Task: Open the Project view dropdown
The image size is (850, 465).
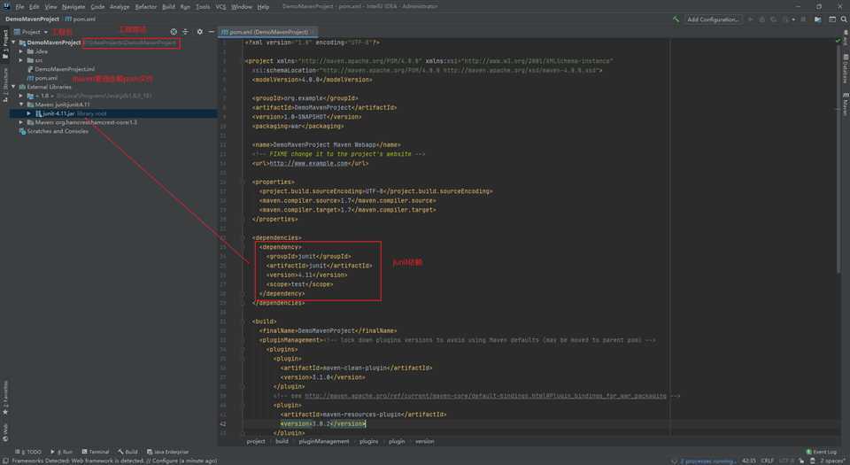Action: 31,31
